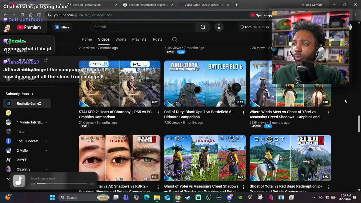Open Black Ops 7 vs Battlefield 6 video title
This screenshot has height=203, width=361.
(199, 114)
